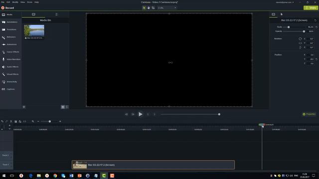
Task: Click Copy in timeline toolbar
Action: (15, 121)
